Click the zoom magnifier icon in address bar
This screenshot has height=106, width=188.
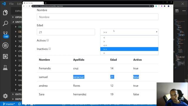coord(150,6)
